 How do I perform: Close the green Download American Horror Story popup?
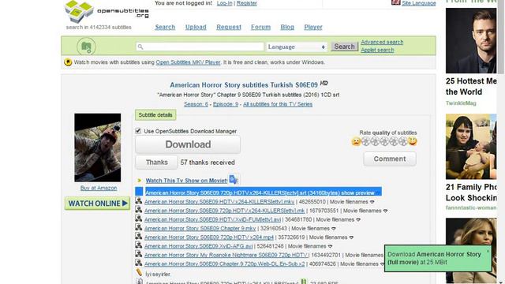(488, 251)
